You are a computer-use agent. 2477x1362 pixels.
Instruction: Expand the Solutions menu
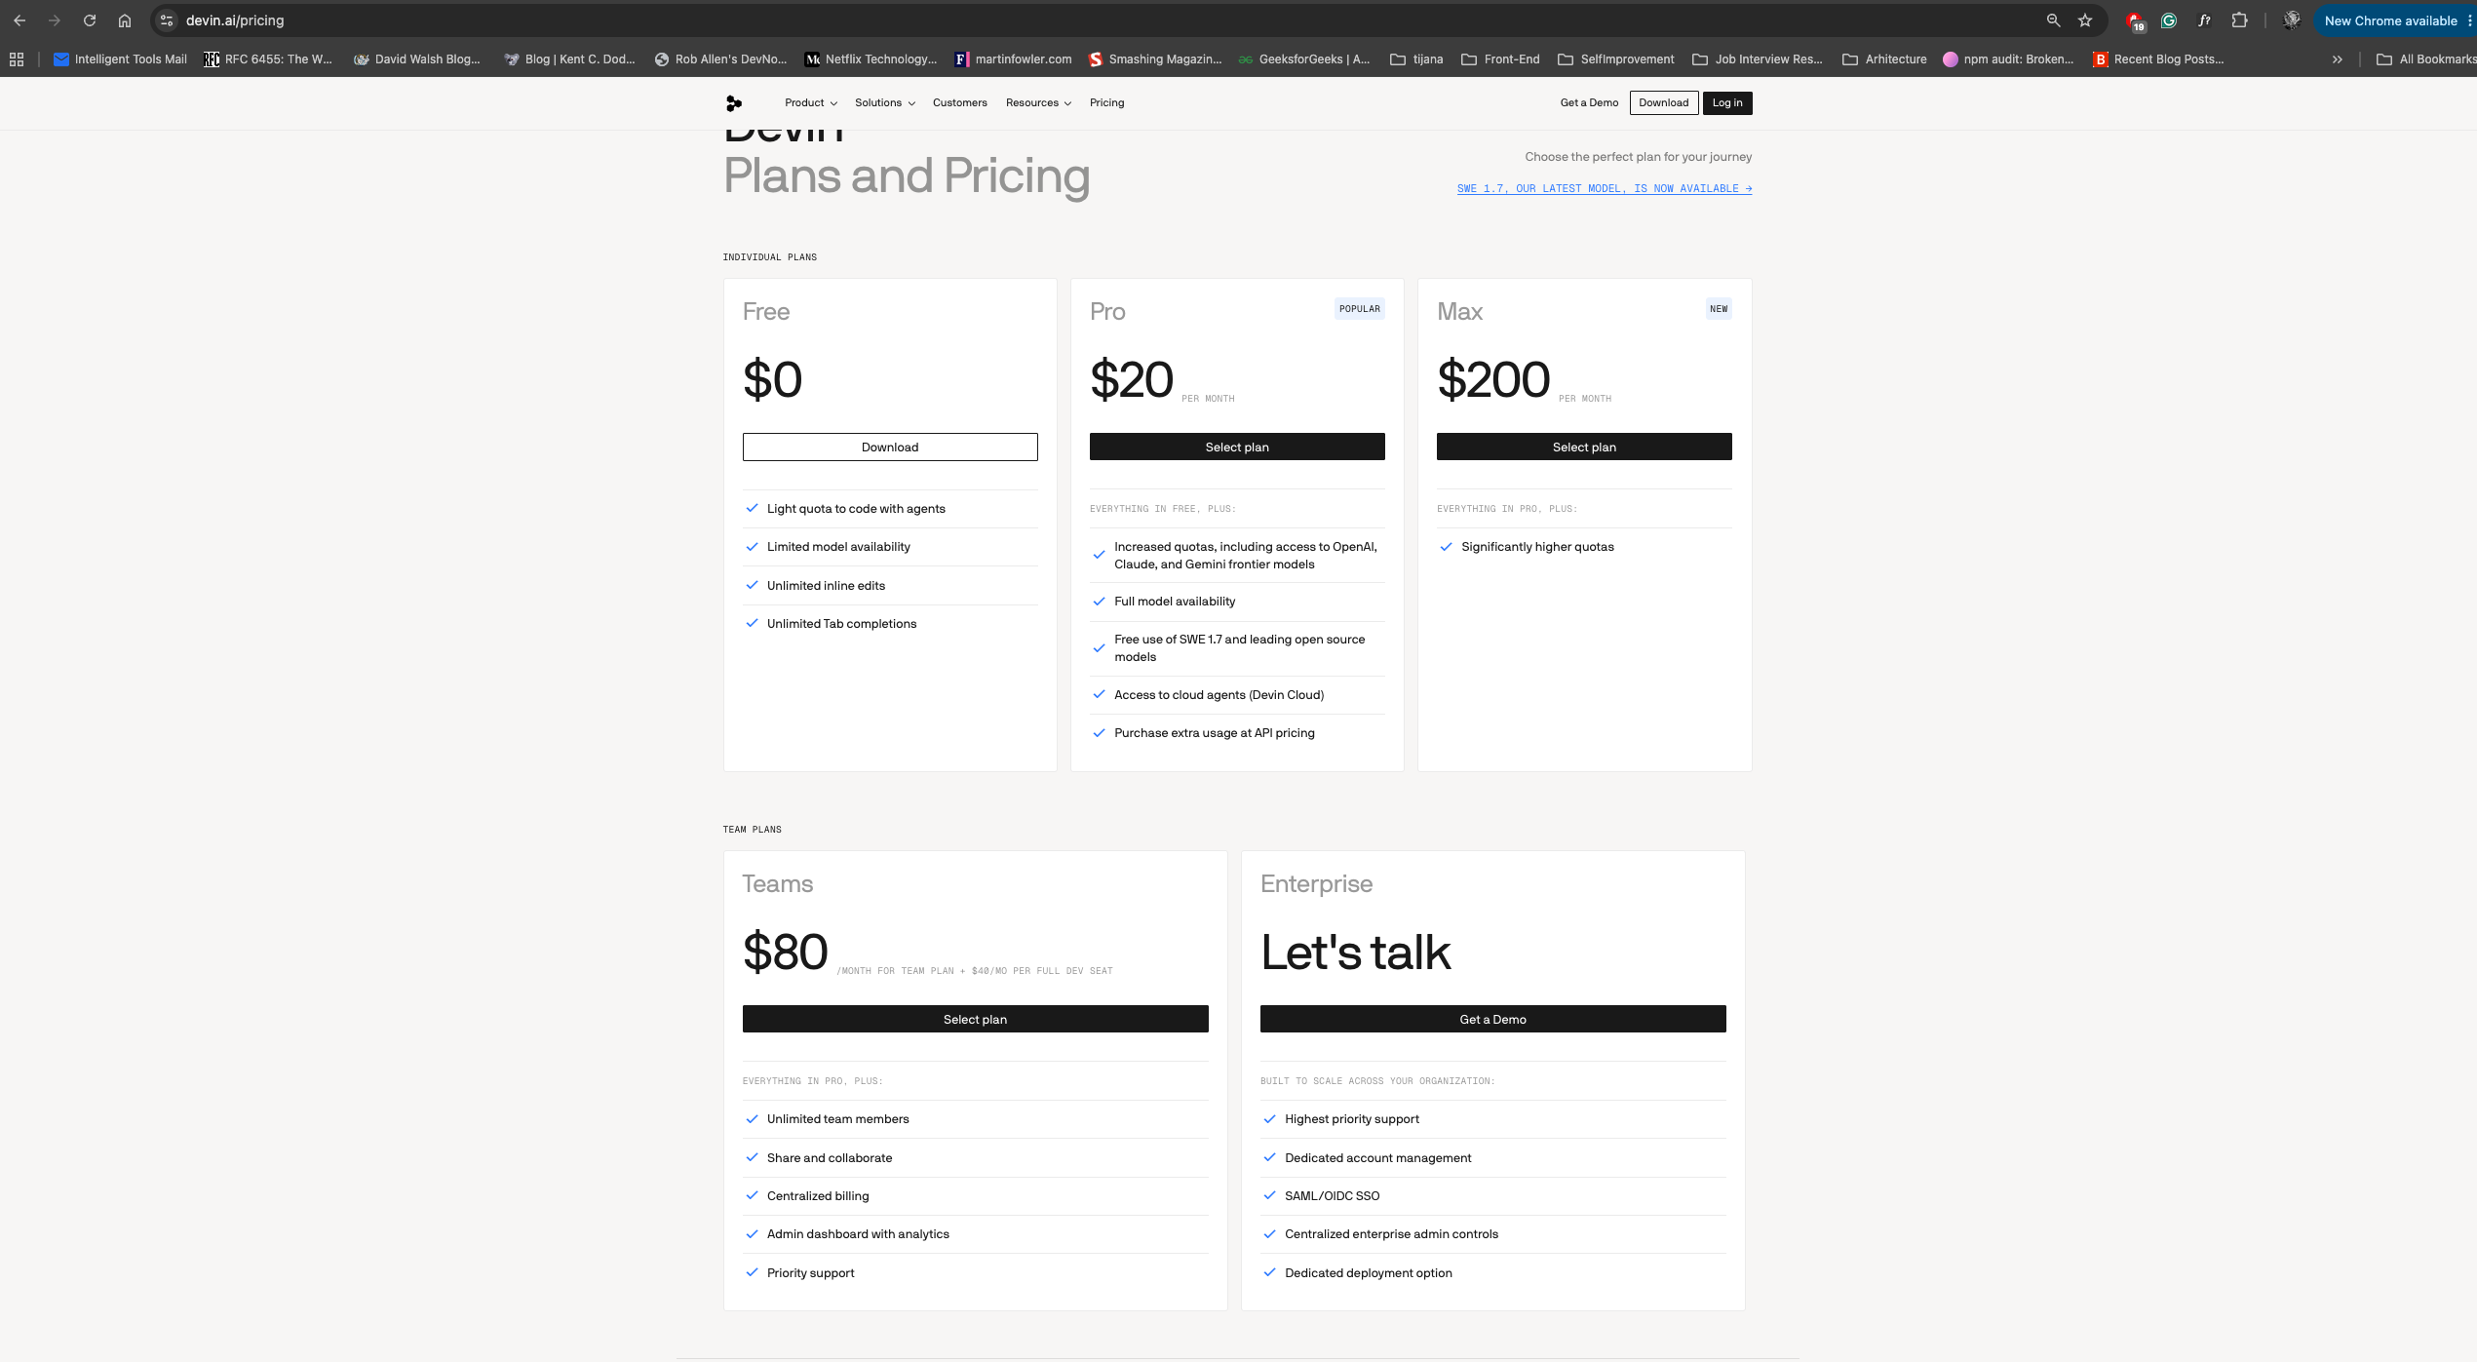click(885, 103)
